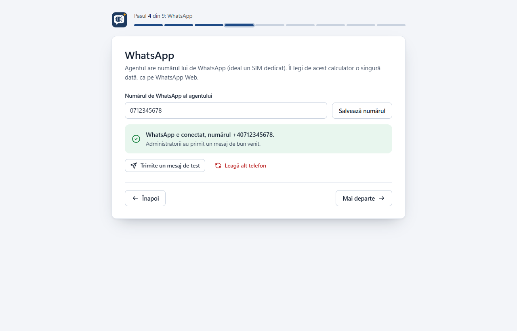This screenshot has width=517, height=331.
Task: Select the third progress step segment
Action: [x=209, y=25]
